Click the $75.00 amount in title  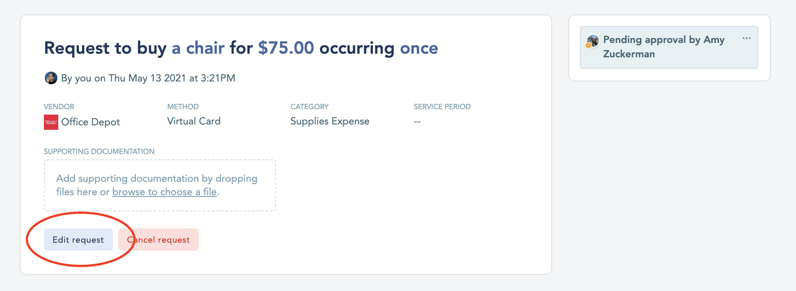286,48
